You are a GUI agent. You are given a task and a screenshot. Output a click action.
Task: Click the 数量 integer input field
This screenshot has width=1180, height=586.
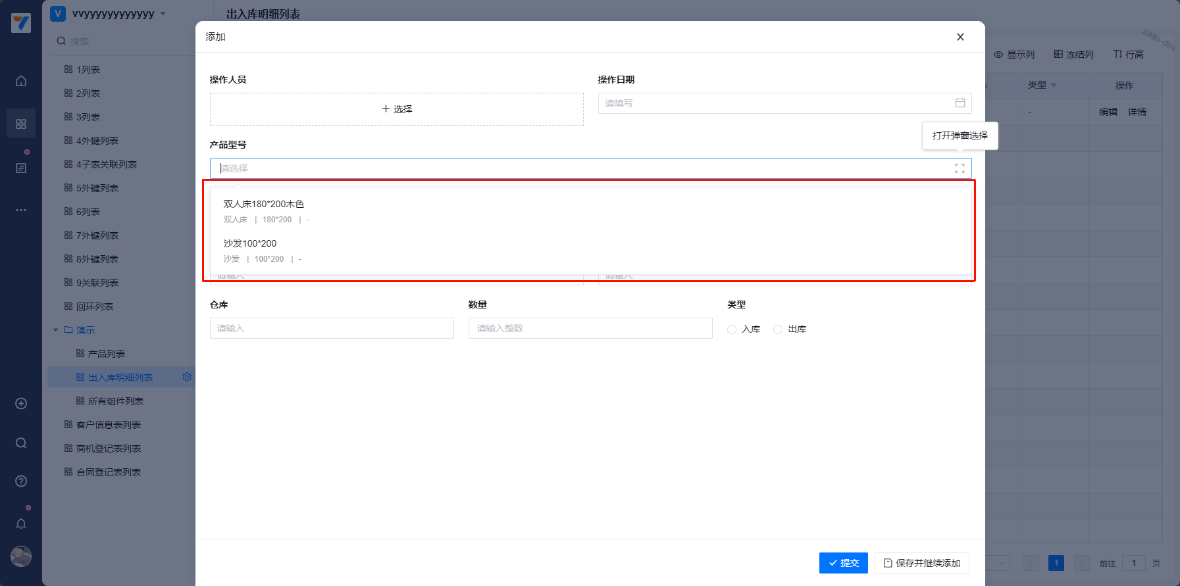click(x=590, y=328)
